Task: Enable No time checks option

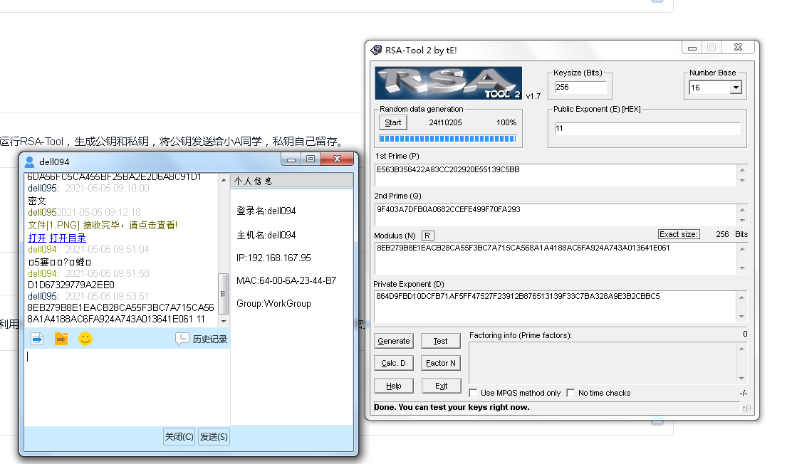Action: (570, 394)
